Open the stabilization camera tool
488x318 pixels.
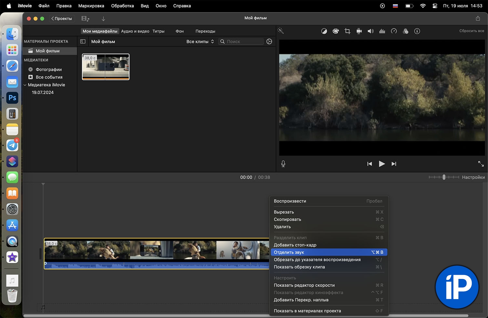point(359,31)
